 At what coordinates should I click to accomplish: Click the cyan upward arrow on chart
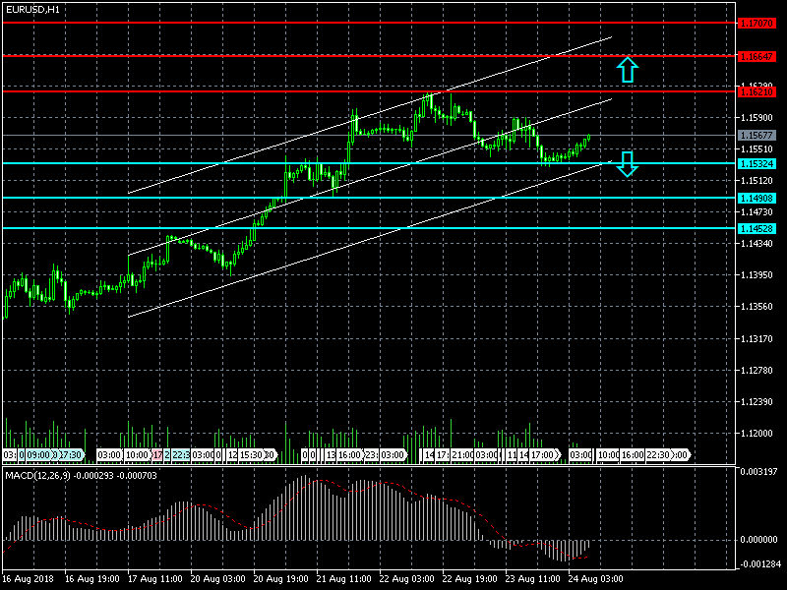(628, 69)
